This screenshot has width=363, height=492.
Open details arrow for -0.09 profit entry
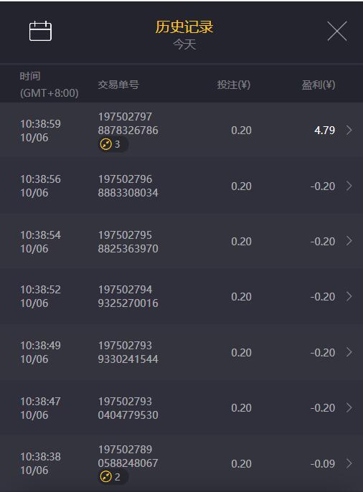coord(349,463)
